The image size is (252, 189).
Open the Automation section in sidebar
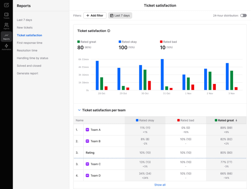pyautogui.click(x=6, y=47)
